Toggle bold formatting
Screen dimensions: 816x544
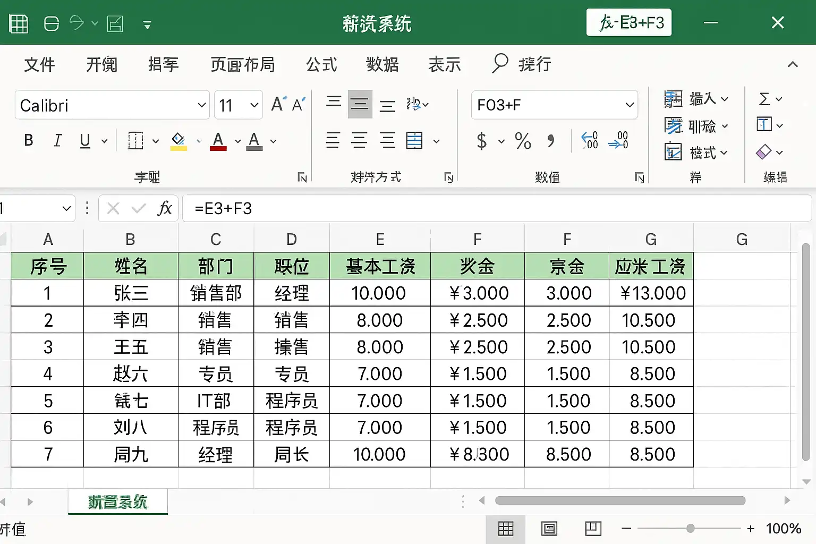(x=29, y=141)
